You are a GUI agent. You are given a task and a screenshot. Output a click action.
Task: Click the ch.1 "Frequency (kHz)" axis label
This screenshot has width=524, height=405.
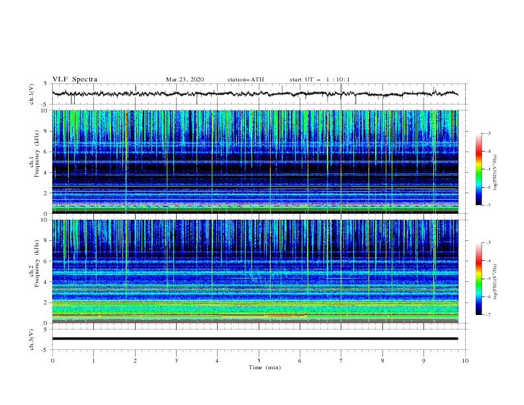click(37, 153)
